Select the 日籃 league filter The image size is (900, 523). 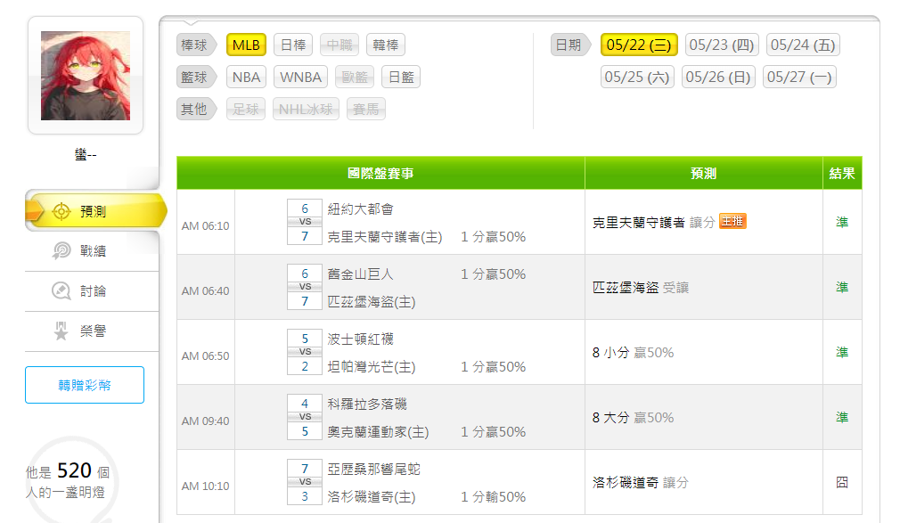[401, 77]
